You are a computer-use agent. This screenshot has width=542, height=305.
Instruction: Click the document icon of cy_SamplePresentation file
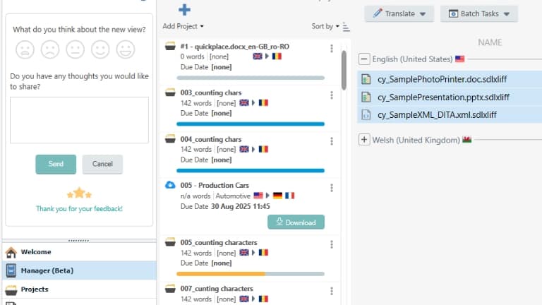coord(366,97)
